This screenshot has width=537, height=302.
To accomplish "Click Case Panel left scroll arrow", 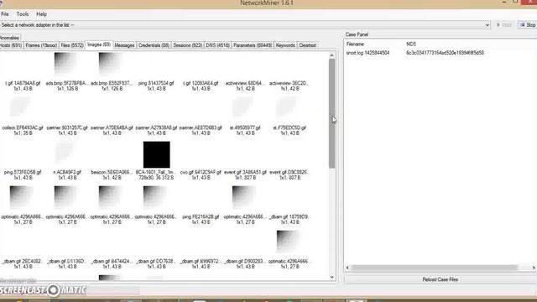I will coord(347,268).
